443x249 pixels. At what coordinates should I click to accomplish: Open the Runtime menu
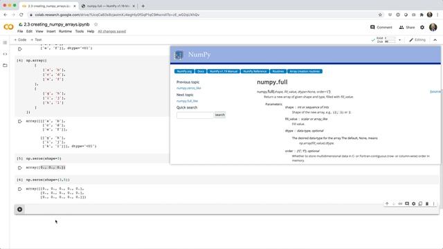pyautogui.click(x=65, y=31)
